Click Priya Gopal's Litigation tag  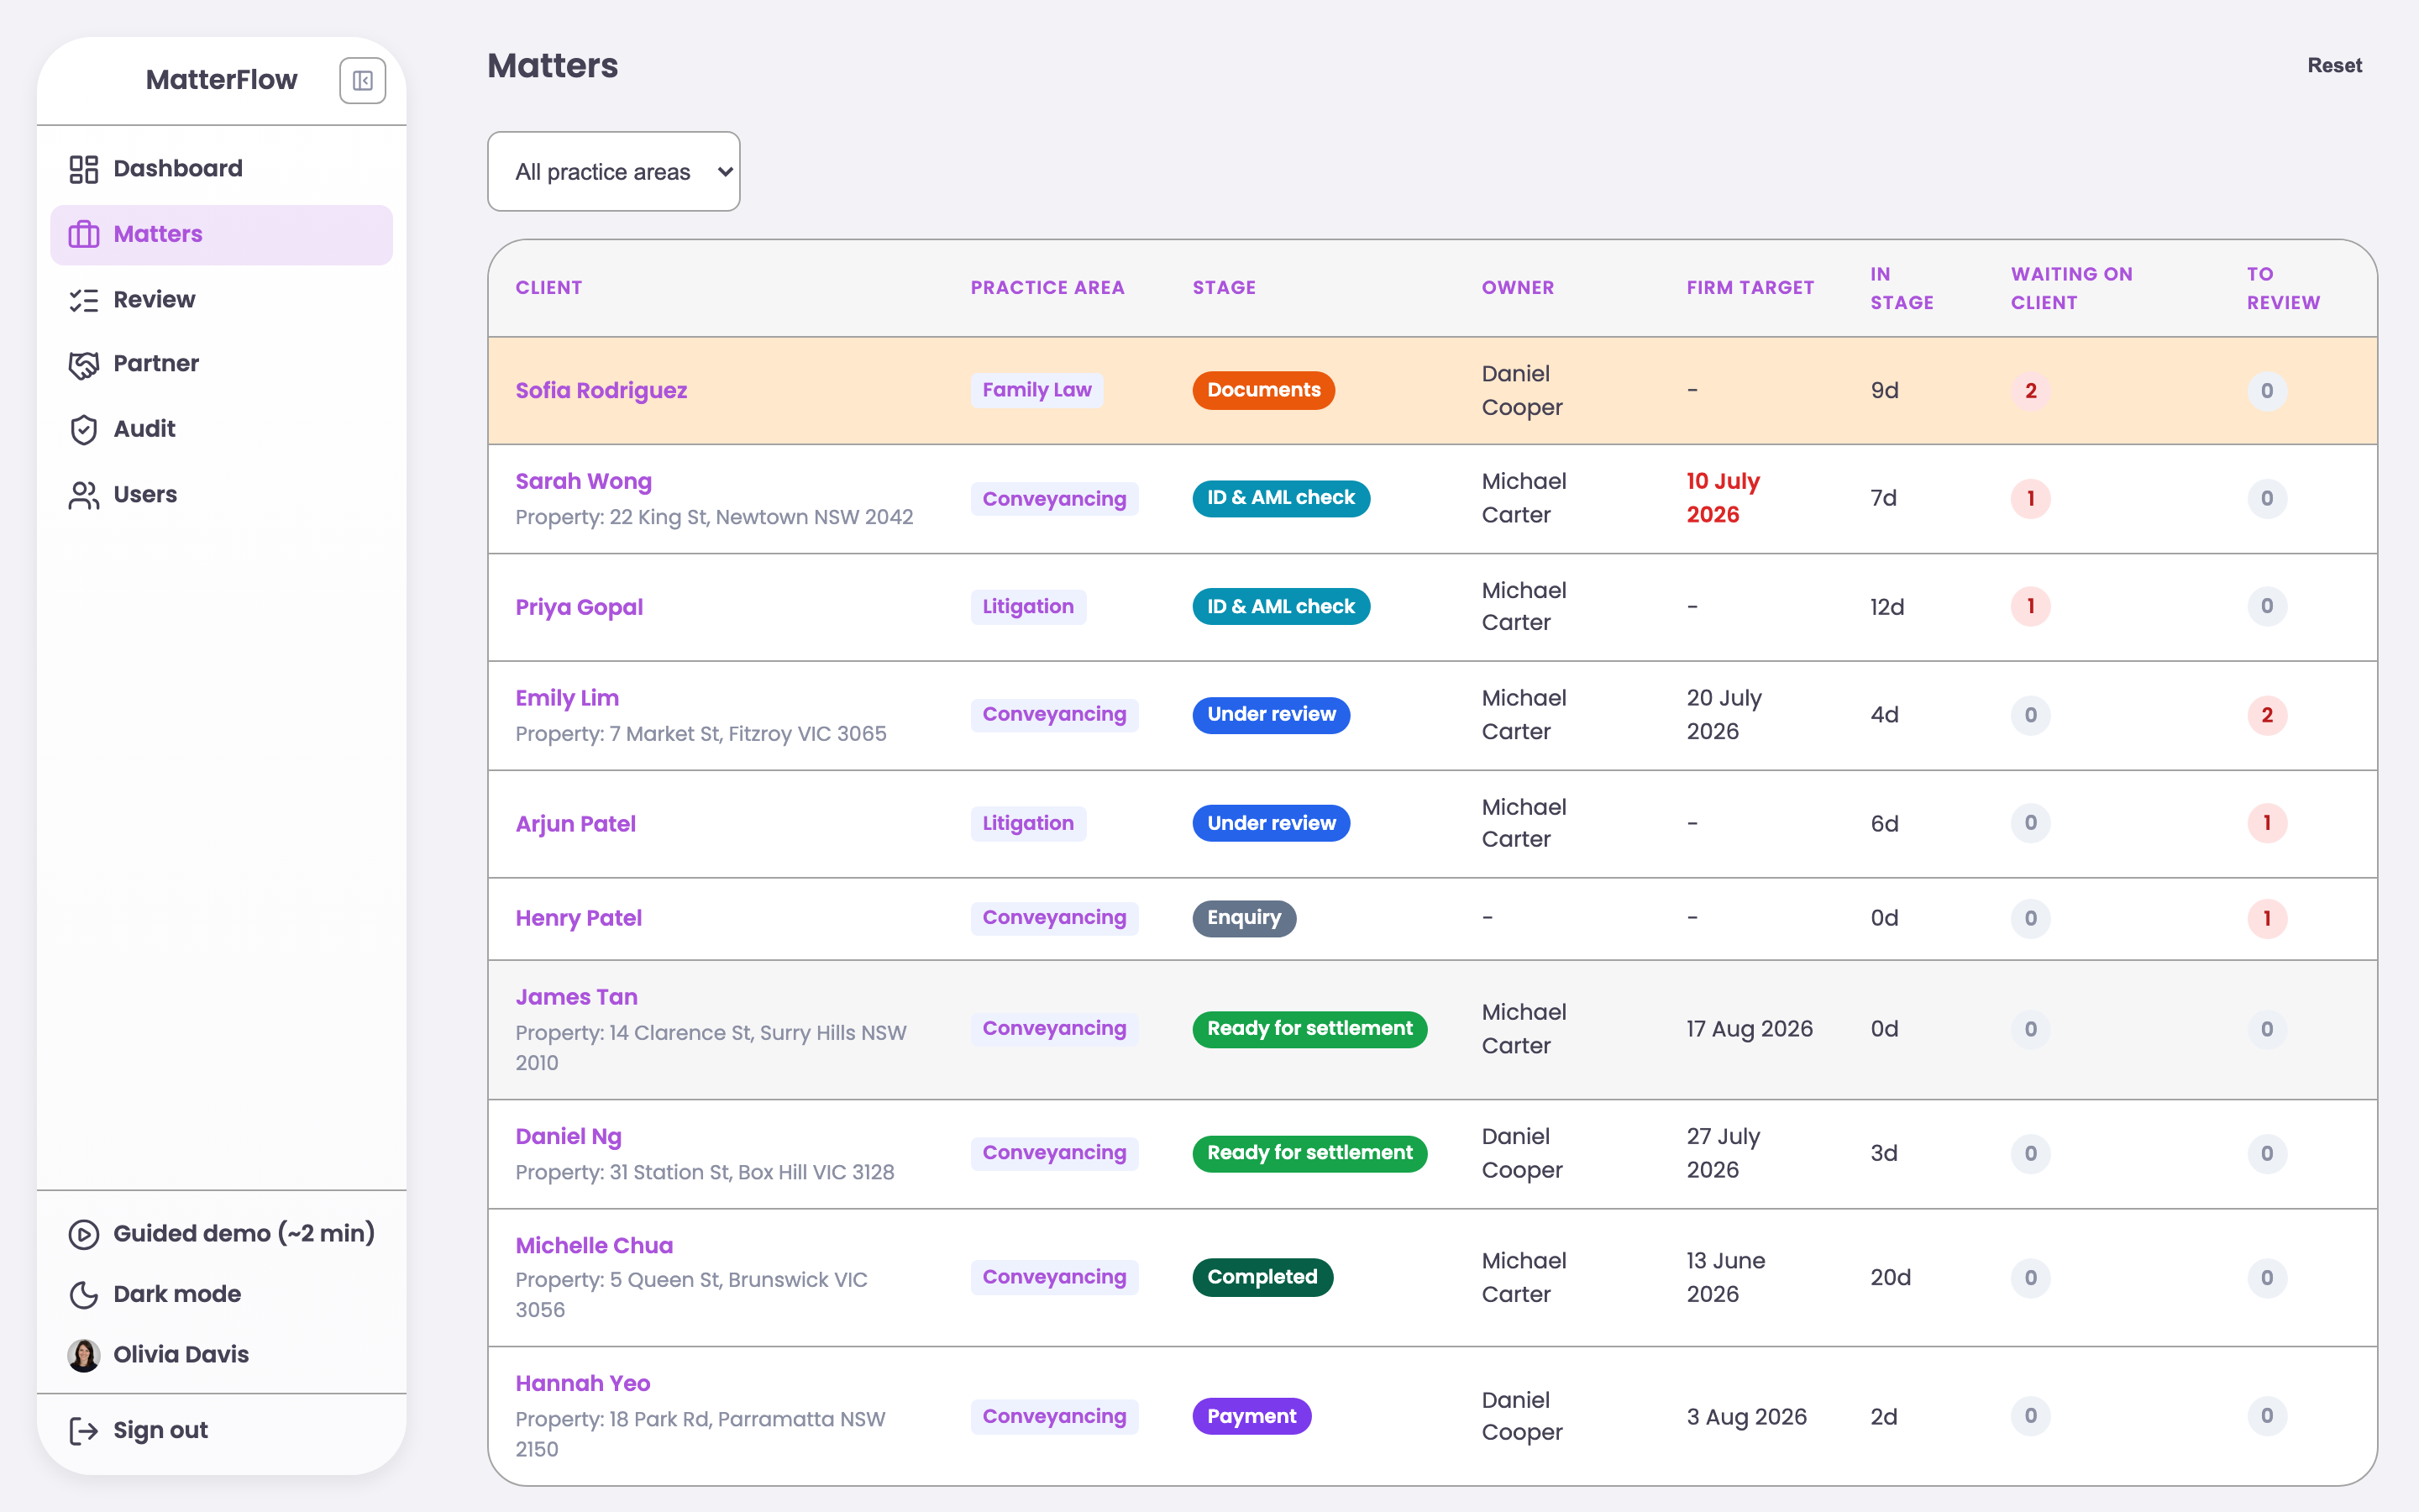pyautogui.click(x=1027, y=607)
